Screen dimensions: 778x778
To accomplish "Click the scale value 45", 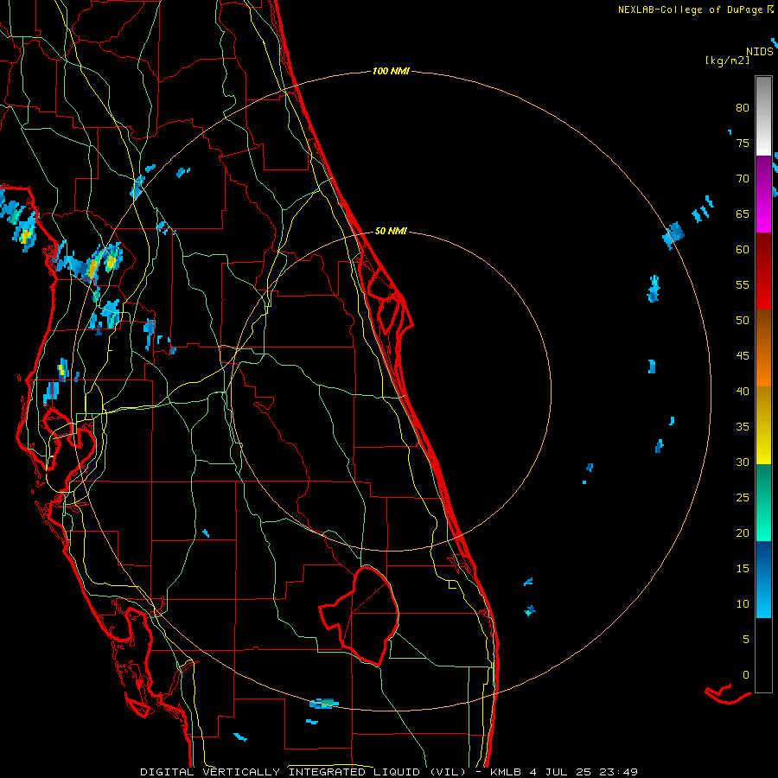I will tap(743, 356).
